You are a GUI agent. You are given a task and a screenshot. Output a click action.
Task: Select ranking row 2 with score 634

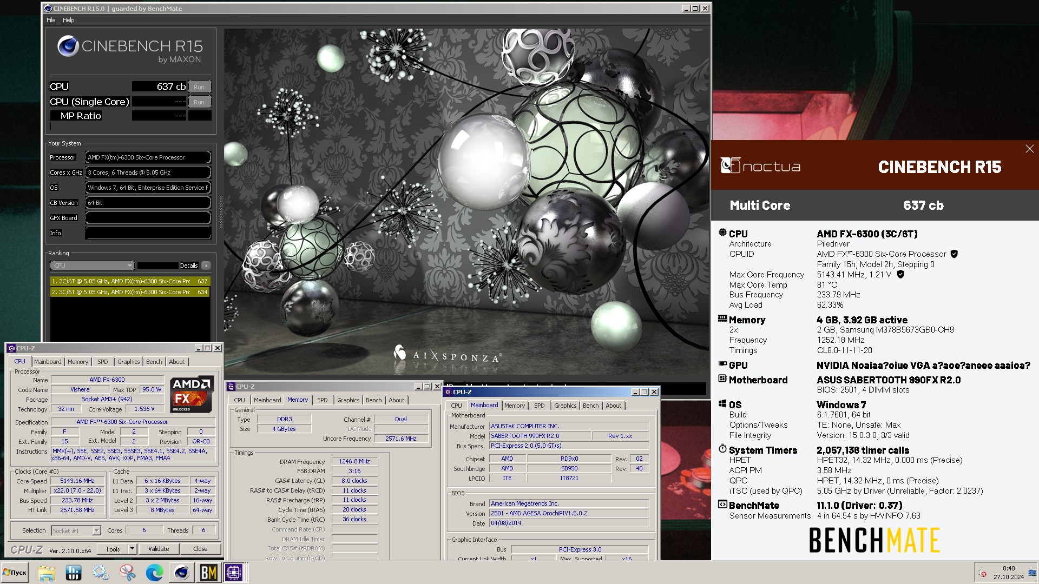(130, 292)
